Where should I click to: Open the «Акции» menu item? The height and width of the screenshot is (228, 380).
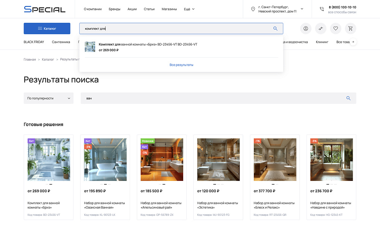pyautogui.click(x=132, y=9)
